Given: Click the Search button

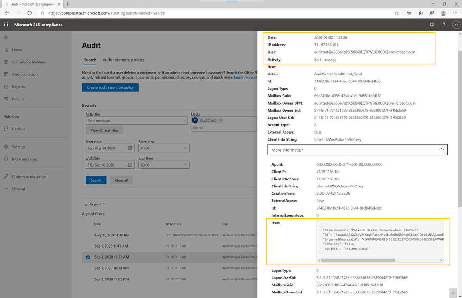Looking at the screenshot, I should pos(96,180).
